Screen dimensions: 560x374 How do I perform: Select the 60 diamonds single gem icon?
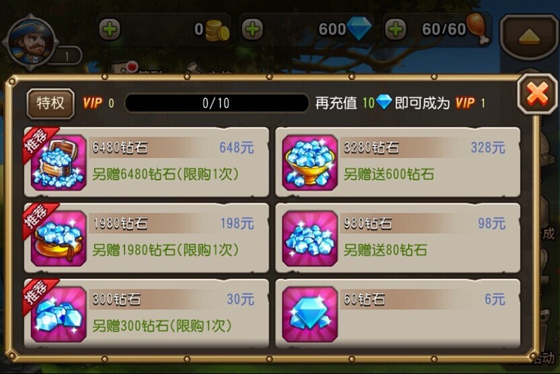coord(310,314)
